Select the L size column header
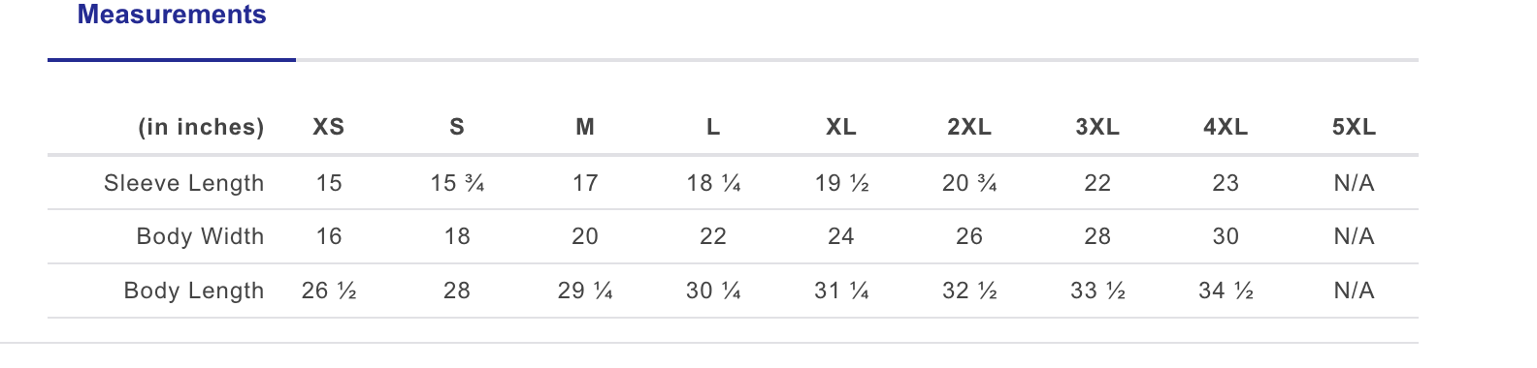The height and width of the screenshot is (368, 1537). pyautogui.click(x=713, y=127)
